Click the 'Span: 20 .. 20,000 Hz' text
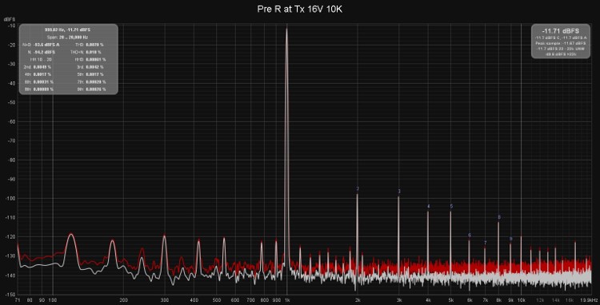The width and height of the screenshot is (600, 305). coord(68,38)
